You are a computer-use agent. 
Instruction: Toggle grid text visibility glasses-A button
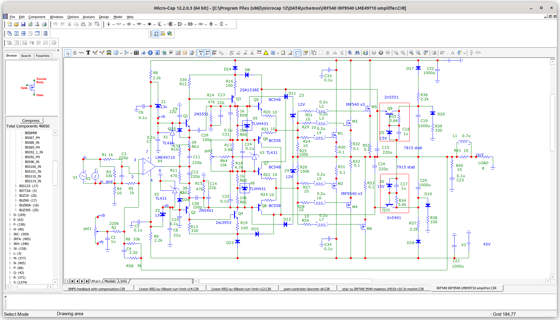201,53
